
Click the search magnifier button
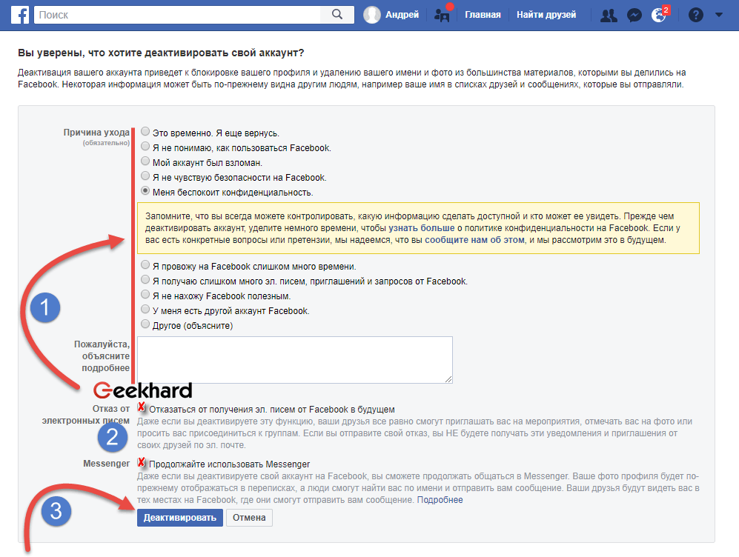(337, 15)
